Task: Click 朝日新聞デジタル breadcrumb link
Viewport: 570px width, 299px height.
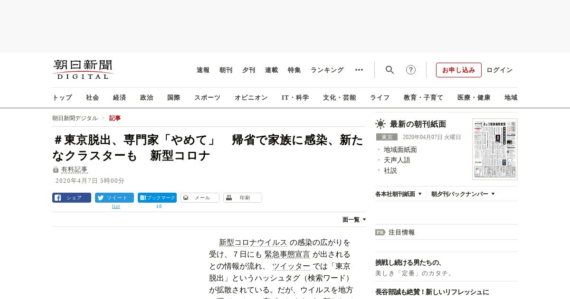Action: tap(75, 118)
